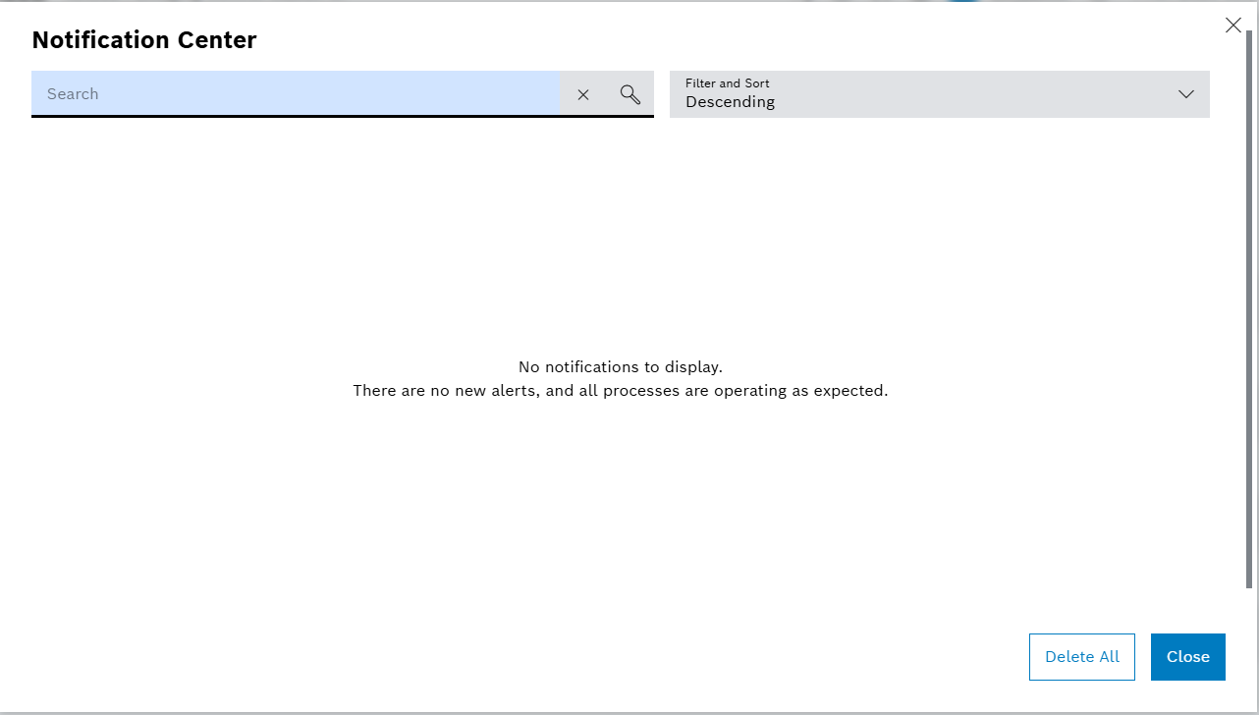
Task: Click the Notification Center heading
Action: [144, 40]
